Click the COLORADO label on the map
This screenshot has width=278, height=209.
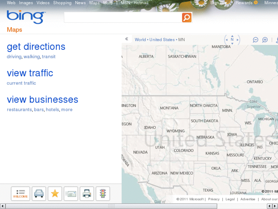pyautogui.click(x=184, y=150)
